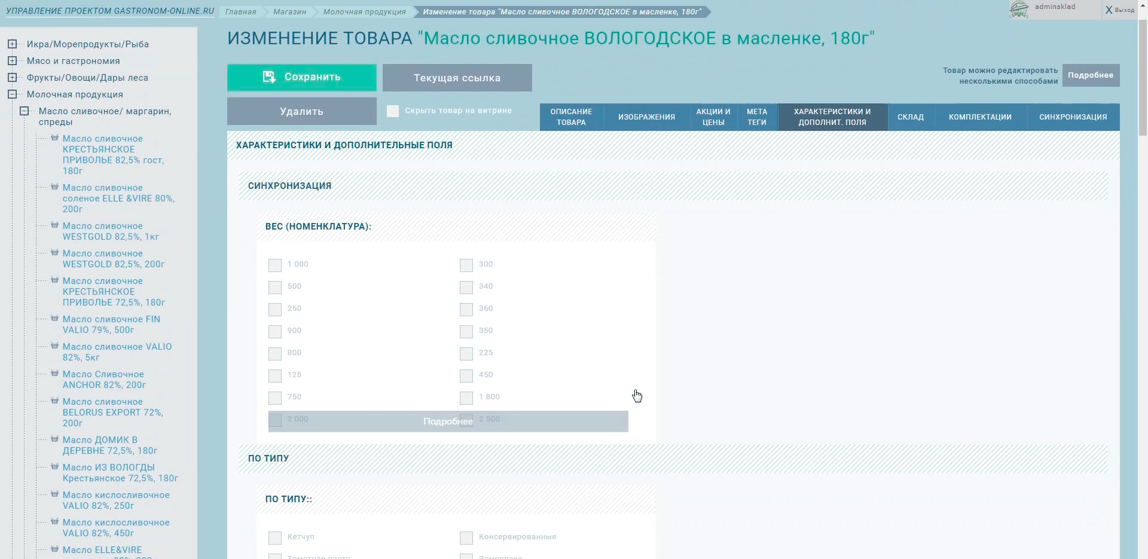Click basket icon beside Масло сливочное VALIO 82%, 5кг
1148x559 pixels.
coord(54,346)
